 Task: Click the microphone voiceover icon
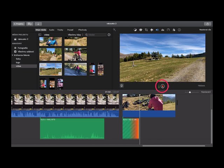[x=121, y=85]
